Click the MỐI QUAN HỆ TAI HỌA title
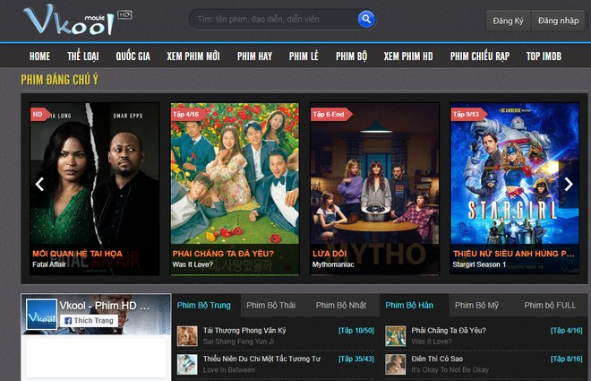591x381 pixels. coord(77,254)
